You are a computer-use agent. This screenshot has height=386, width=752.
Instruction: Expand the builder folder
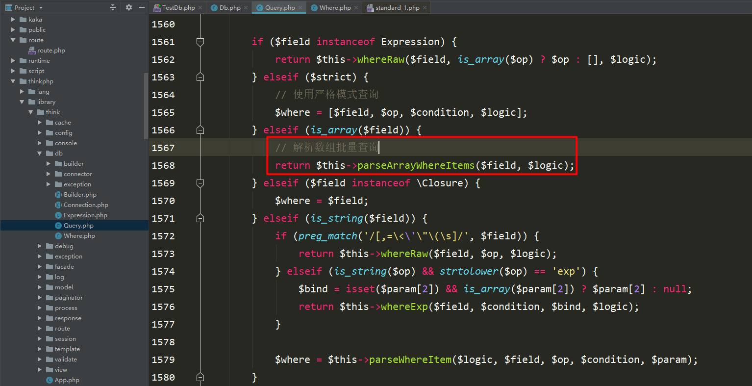coord(49,164)
